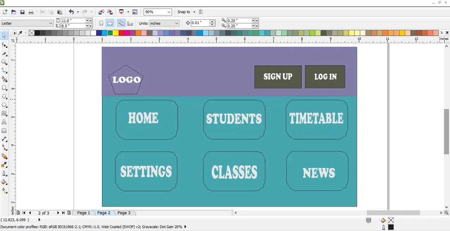Click the No Color swatch in palette
The width and height of the screenshot is (450, 231).
[x=32, y=33]
